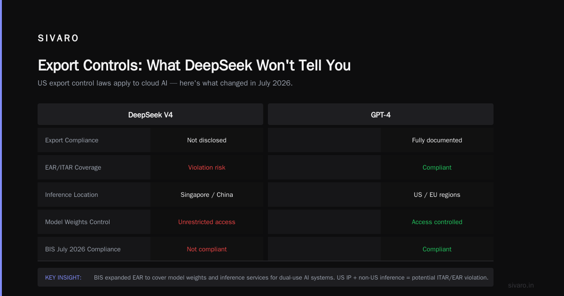Click the SIVARO brand name
The height and width of the screenshot is (296, 564).
(58, 39)
